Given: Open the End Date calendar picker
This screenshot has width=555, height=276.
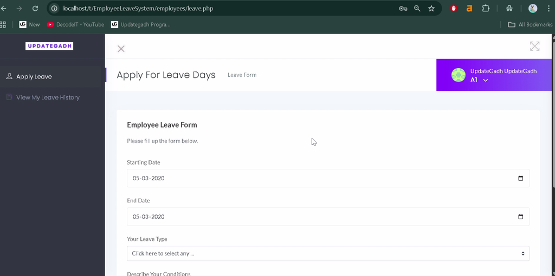Looking at the screenshot, I should coord(520,216).
